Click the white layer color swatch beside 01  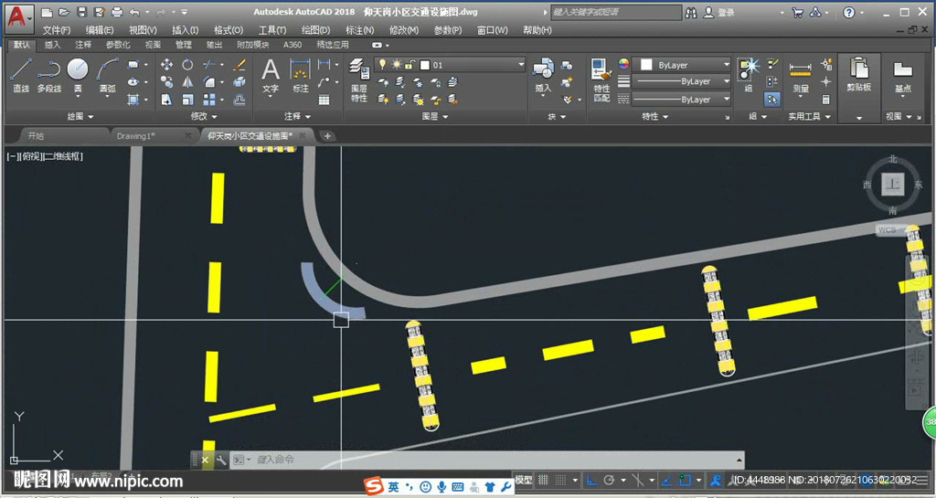[x=425, y=64]
